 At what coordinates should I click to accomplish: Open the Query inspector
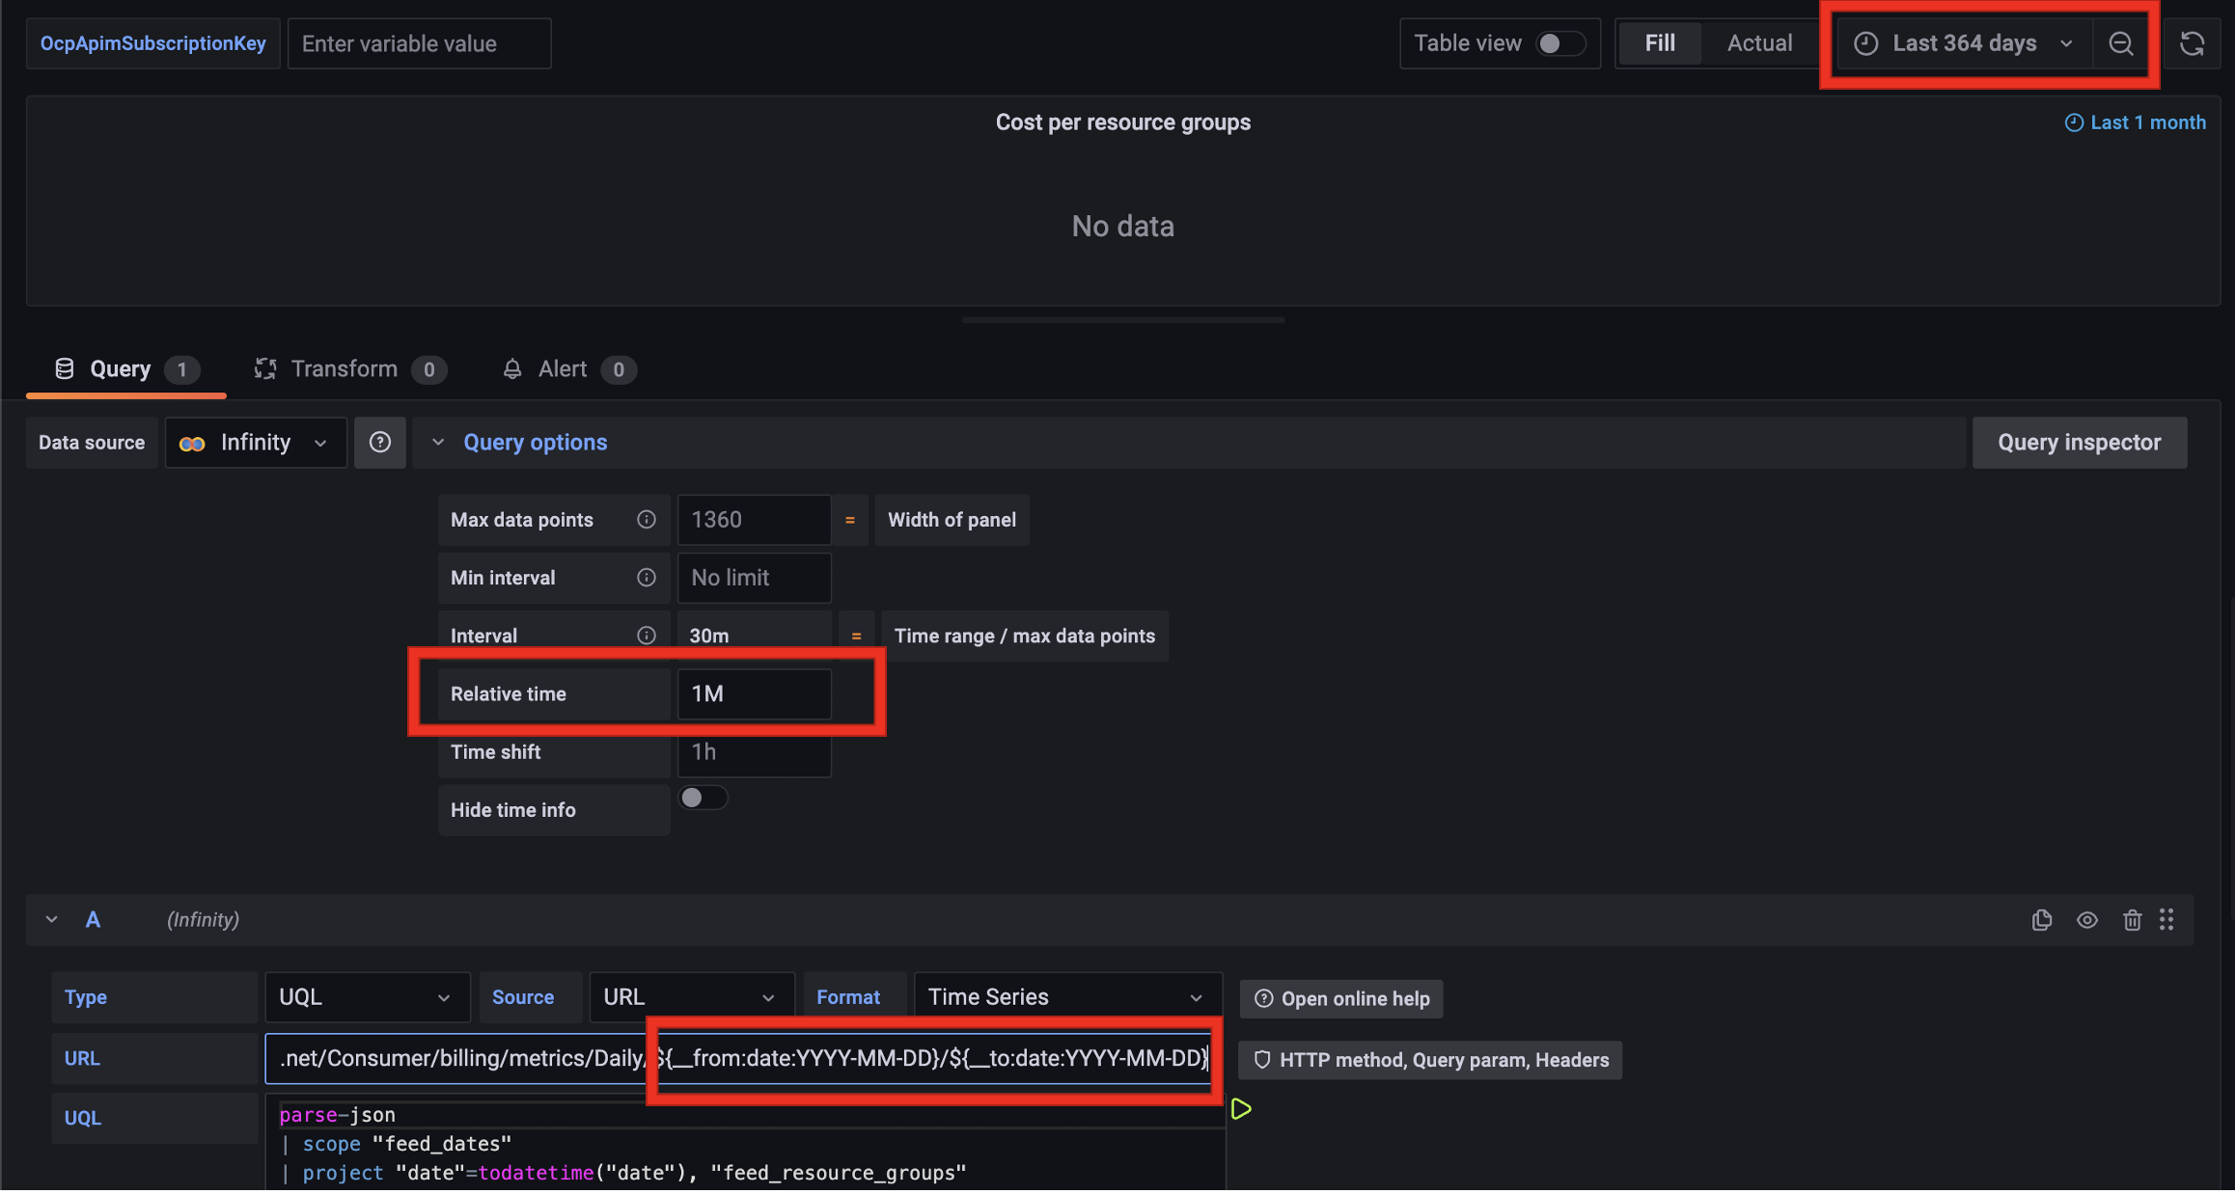(x=2079, y=442)
